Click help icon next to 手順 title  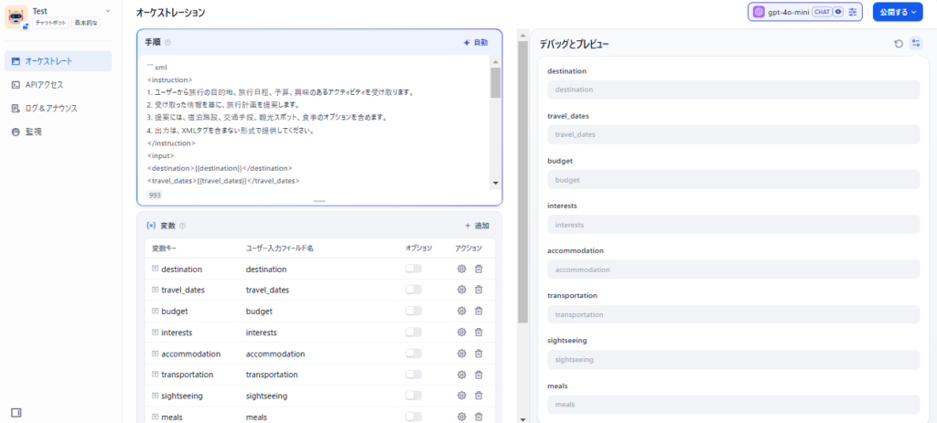(x=167, y=43)
